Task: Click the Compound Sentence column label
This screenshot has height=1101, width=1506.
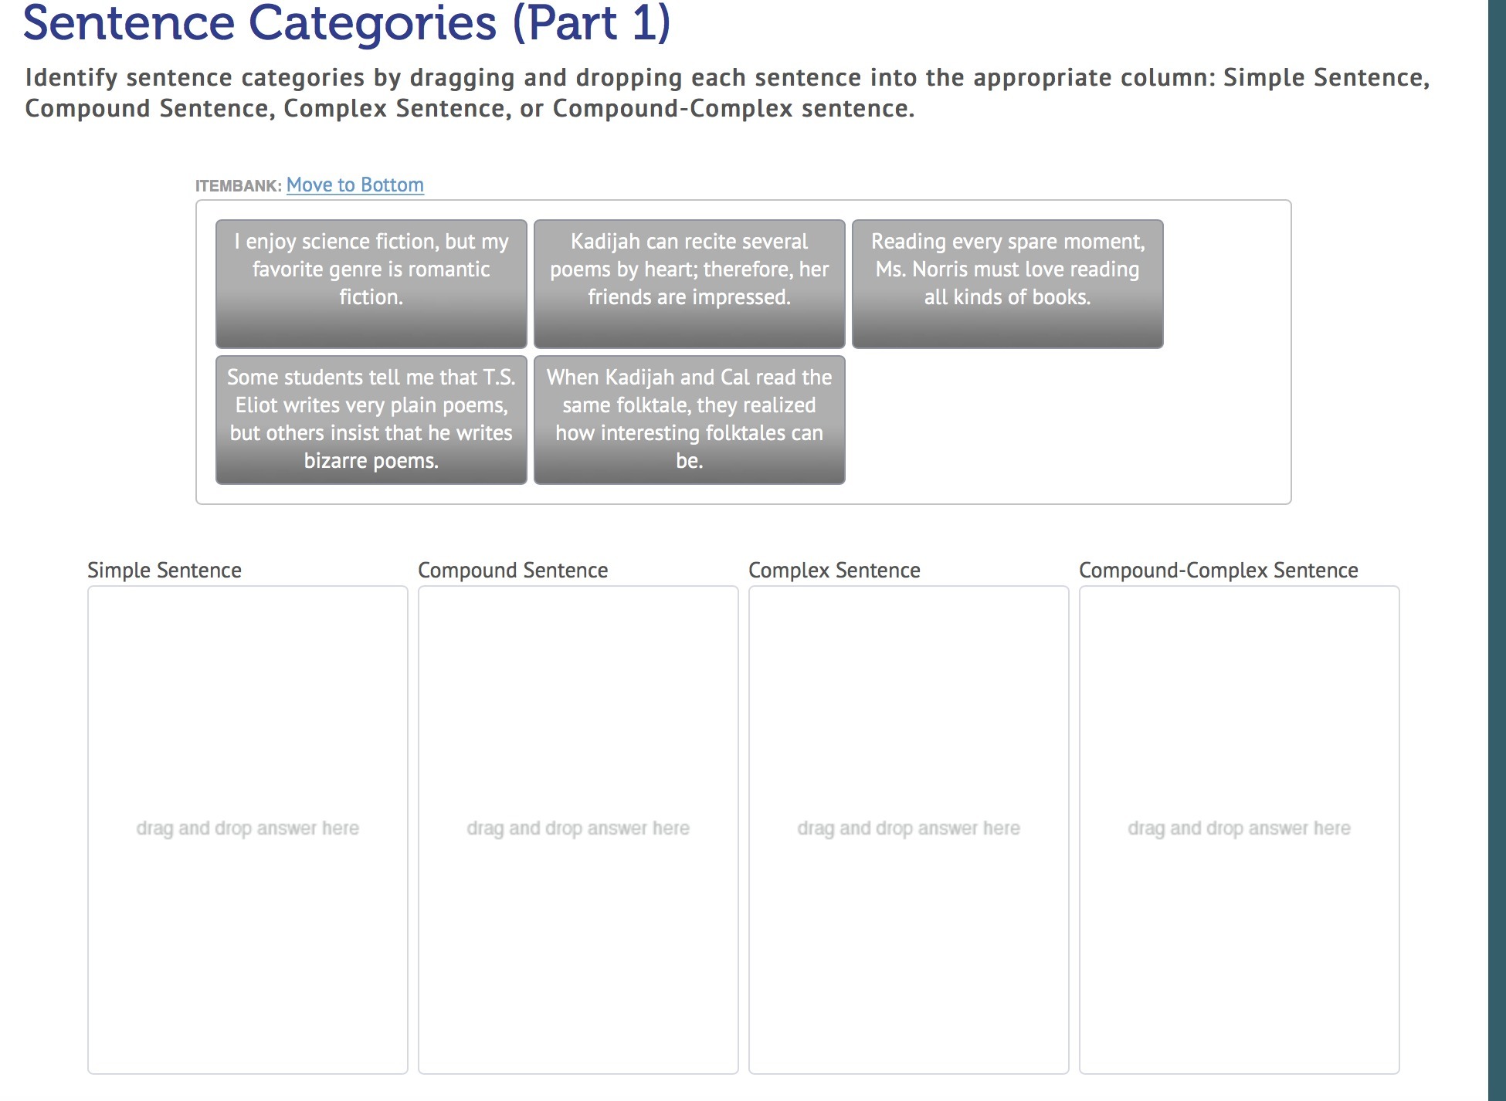Action: coord(513,571)
